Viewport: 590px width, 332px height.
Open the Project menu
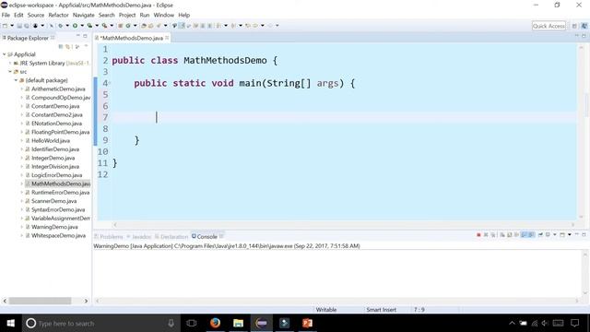click(127, 15)
